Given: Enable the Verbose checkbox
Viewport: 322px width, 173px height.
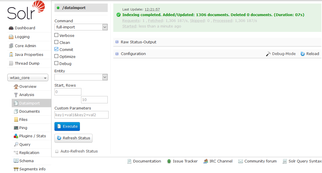Looking at the screenshot, I should pyautogui.click(x=56, y=35).
